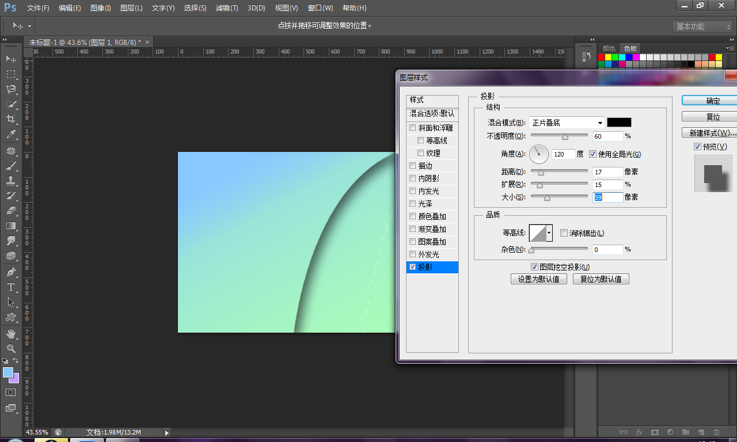
Task: Uncheck the 预览 checkbox
Action: click(698, 147)
